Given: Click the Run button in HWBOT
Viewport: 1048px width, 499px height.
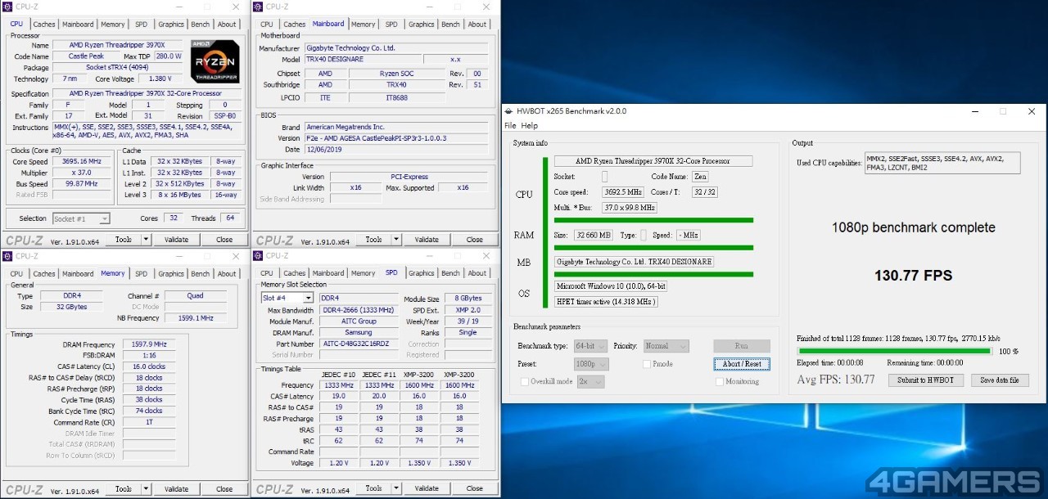Looking at the screenshot, I should pyautogui.click(x=742, y=346).
